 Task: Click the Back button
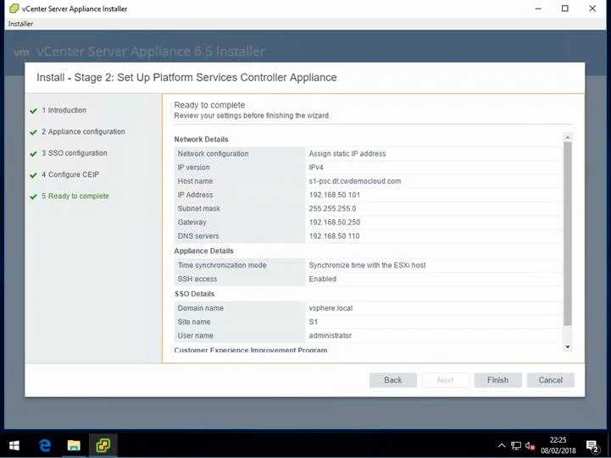click(x=393, y=380)
